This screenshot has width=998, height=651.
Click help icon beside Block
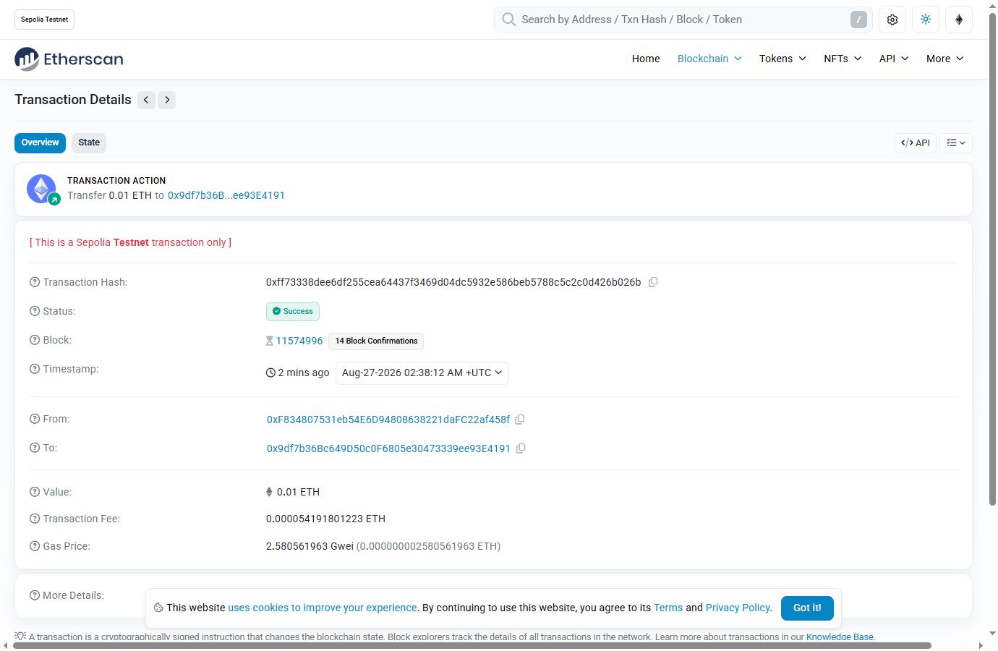(x=35, y=340)
